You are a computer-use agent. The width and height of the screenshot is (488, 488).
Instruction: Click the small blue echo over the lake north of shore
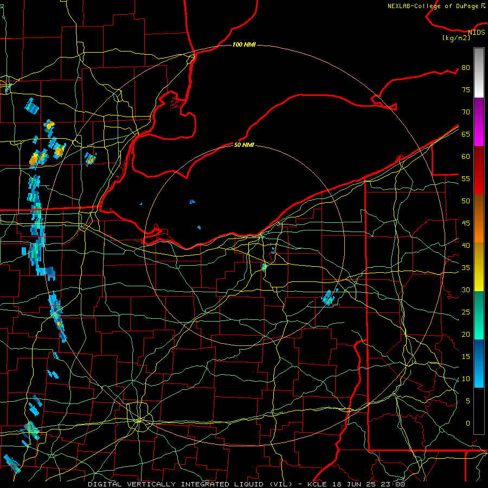click(x=192, y=202)
